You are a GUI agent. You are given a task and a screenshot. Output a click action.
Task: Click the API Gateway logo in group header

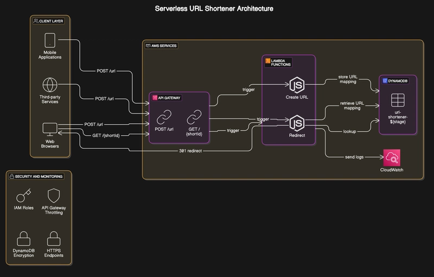coord(155,98)
